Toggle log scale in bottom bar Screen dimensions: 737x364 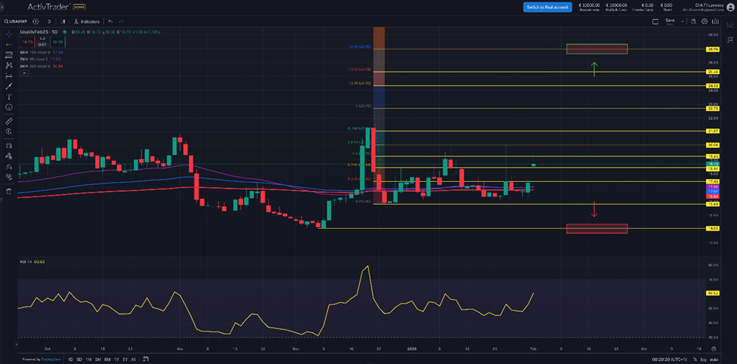(x=704, y=359)
